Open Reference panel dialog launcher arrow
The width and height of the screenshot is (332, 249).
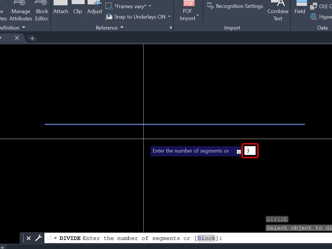point(171,27)
